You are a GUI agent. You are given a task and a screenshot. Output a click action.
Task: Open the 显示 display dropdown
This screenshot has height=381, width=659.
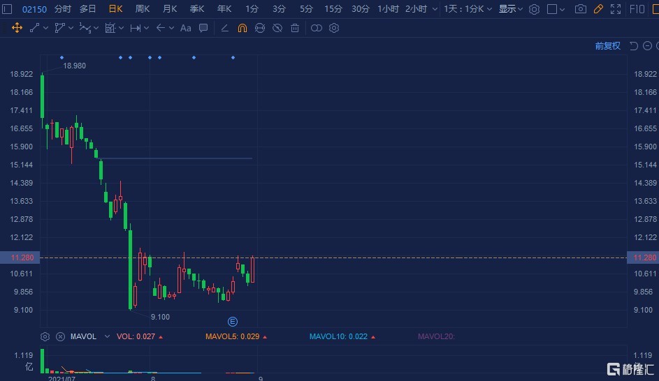(x=511, y=9)
